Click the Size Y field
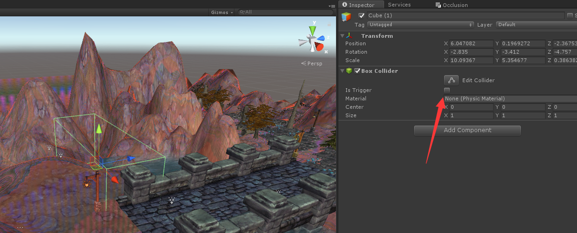Screen dimensions: 577x233 (523, 115)
